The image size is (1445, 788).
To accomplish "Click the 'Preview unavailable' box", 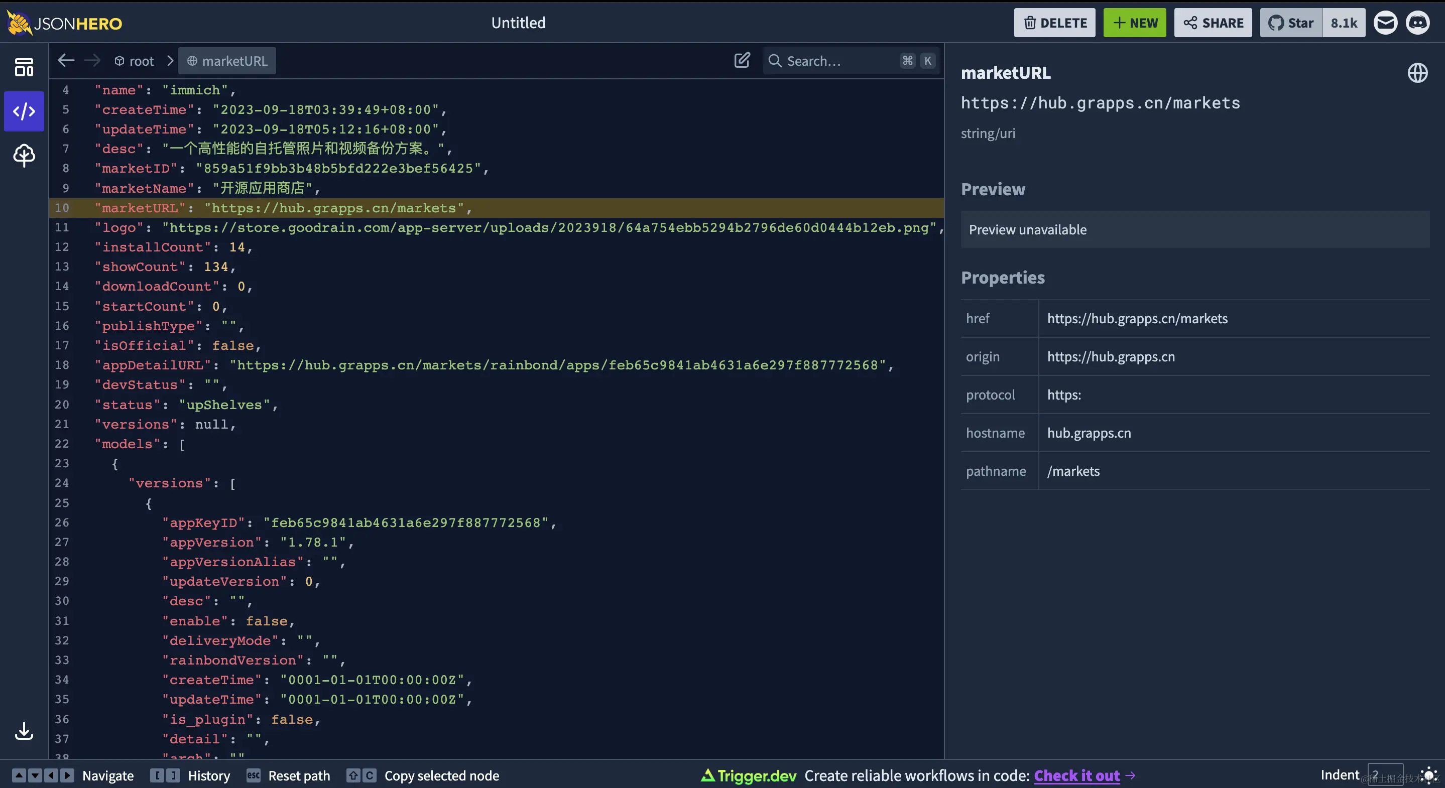I will pos(1195,229).
